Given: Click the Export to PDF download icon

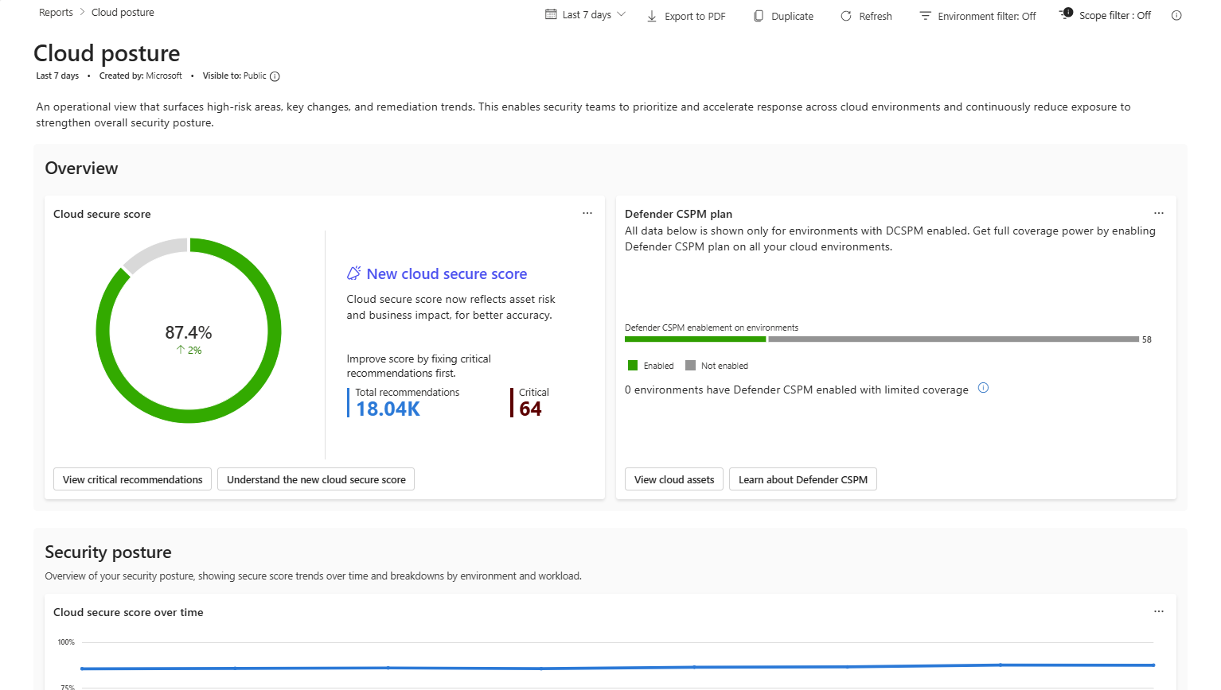Looking at the screenshot, I should pyautogui.click(x=652, y=16).
